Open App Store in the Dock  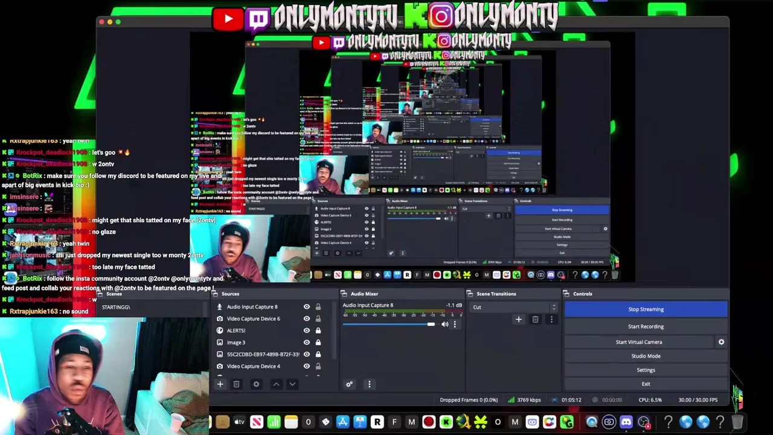(x=343, y=422)
